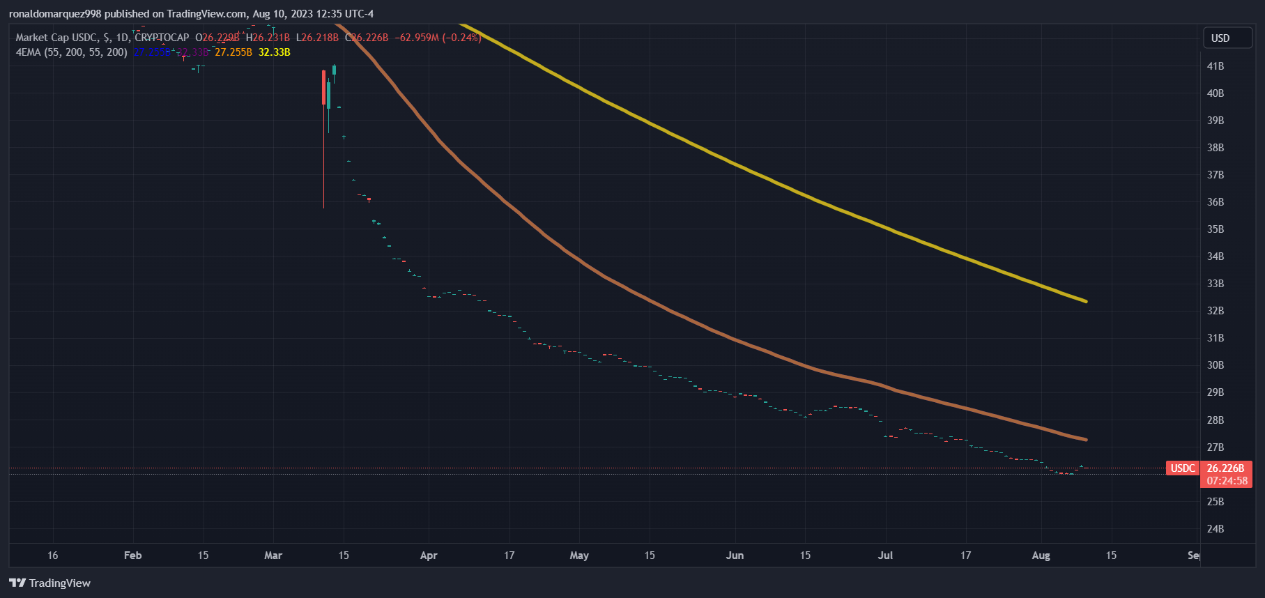Screen dimensions: 1265x598
Task: Click the Jul label on time axis
Action: [x=885, y=555]
